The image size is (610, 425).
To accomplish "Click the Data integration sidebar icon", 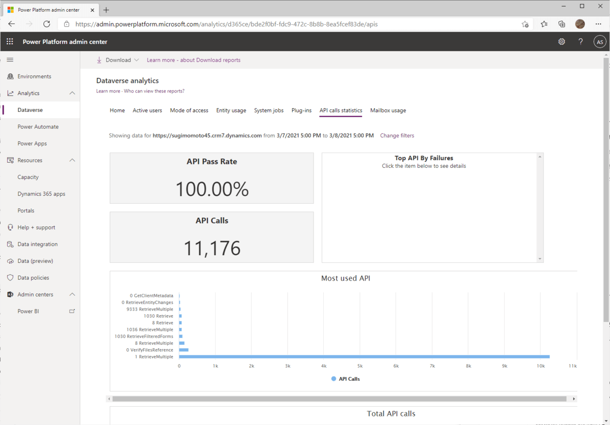I will pyautogui.click(x=11, y=244).
